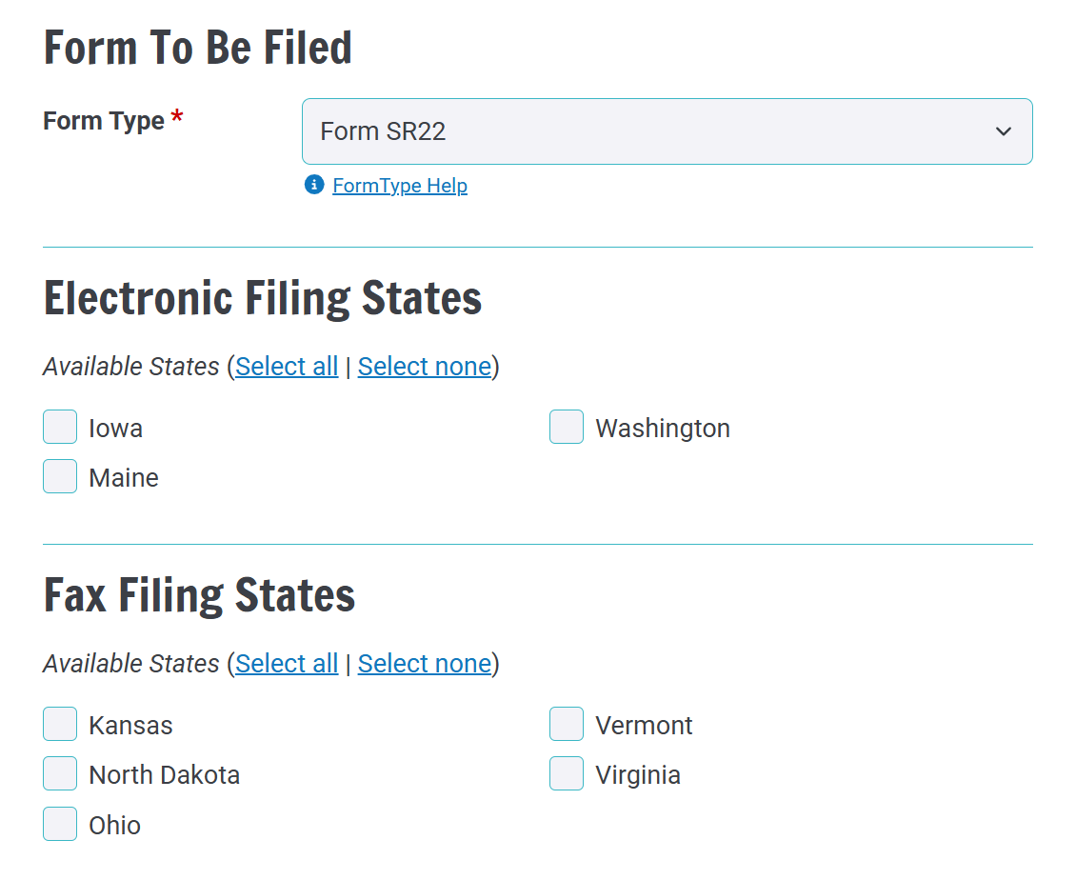The width and height of the screenshot is (1076, 880).
Task: Open the Form Type dropdown
Action: (x=667, y=131)
